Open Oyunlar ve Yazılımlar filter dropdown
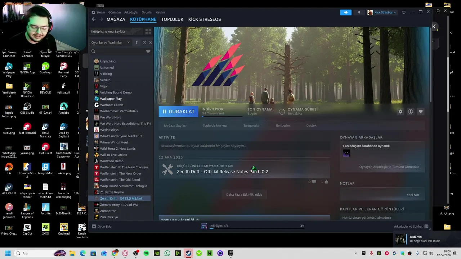This screenshot has height=259, width=461. click(x=111, y=42)
